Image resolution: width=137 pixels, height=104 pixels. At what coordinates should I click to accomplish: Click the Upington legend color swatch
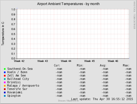(x=5, y=96)
